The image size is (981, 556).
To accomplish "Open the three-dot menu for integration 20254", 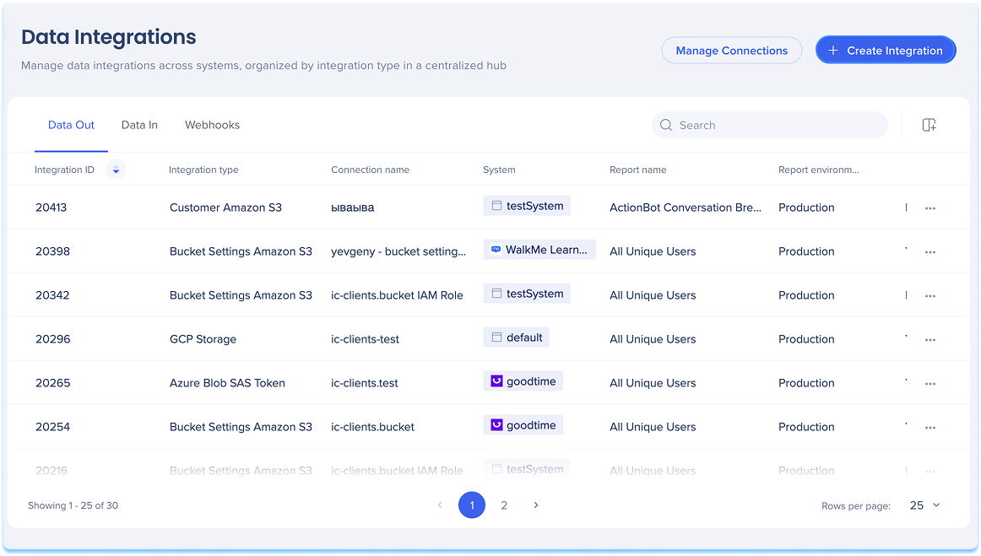I will (x=930, y=427).
